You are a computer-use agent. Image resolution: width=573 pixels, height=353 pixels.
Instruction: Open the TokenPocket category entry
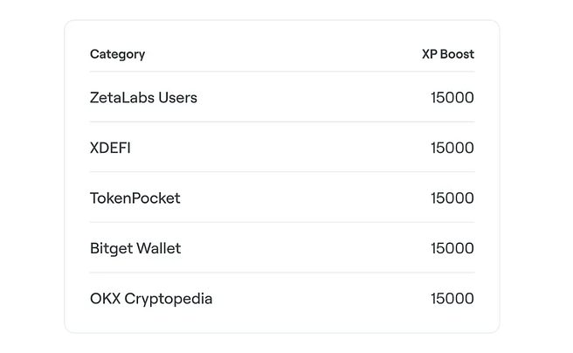coord(135,198)
